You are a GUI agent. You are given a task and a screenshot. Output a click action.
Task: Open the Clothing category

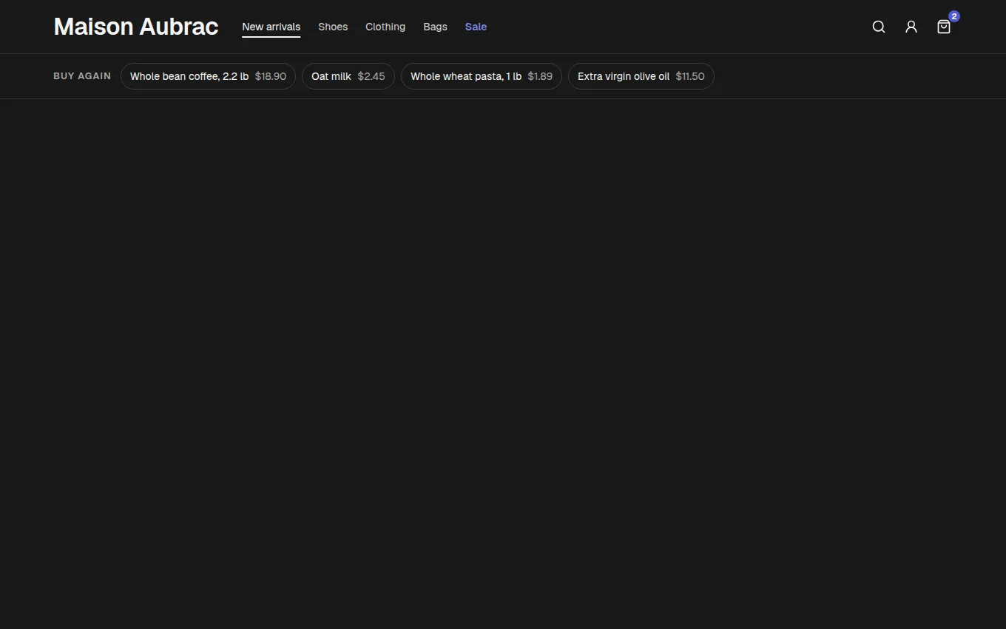coord(385,27)
